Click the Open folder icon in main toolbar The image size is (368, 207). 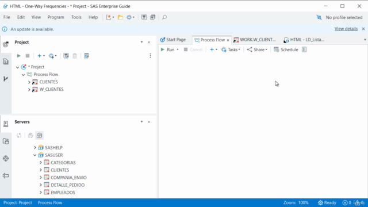pos(120,17)
